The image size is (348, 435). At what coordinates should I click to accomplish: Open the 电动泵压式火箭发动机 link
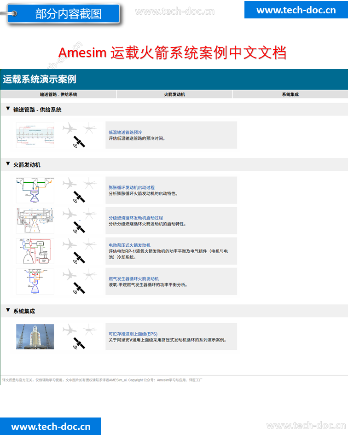click(x=129, y=245)
